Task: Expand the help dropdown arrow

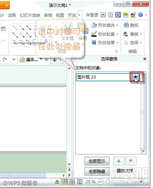Action: [146, 15]
